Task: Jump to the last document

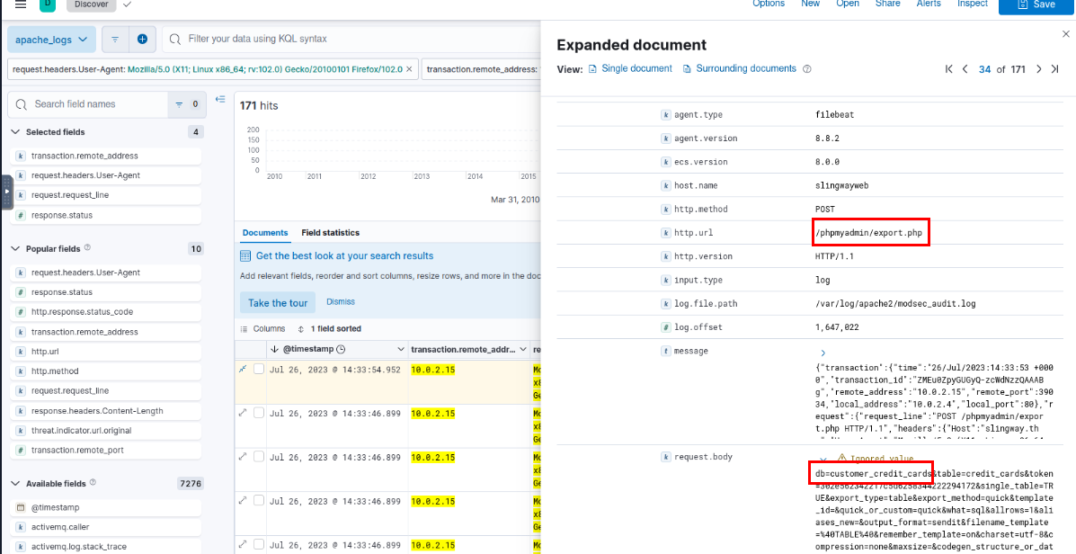Action: point(1055,69)
